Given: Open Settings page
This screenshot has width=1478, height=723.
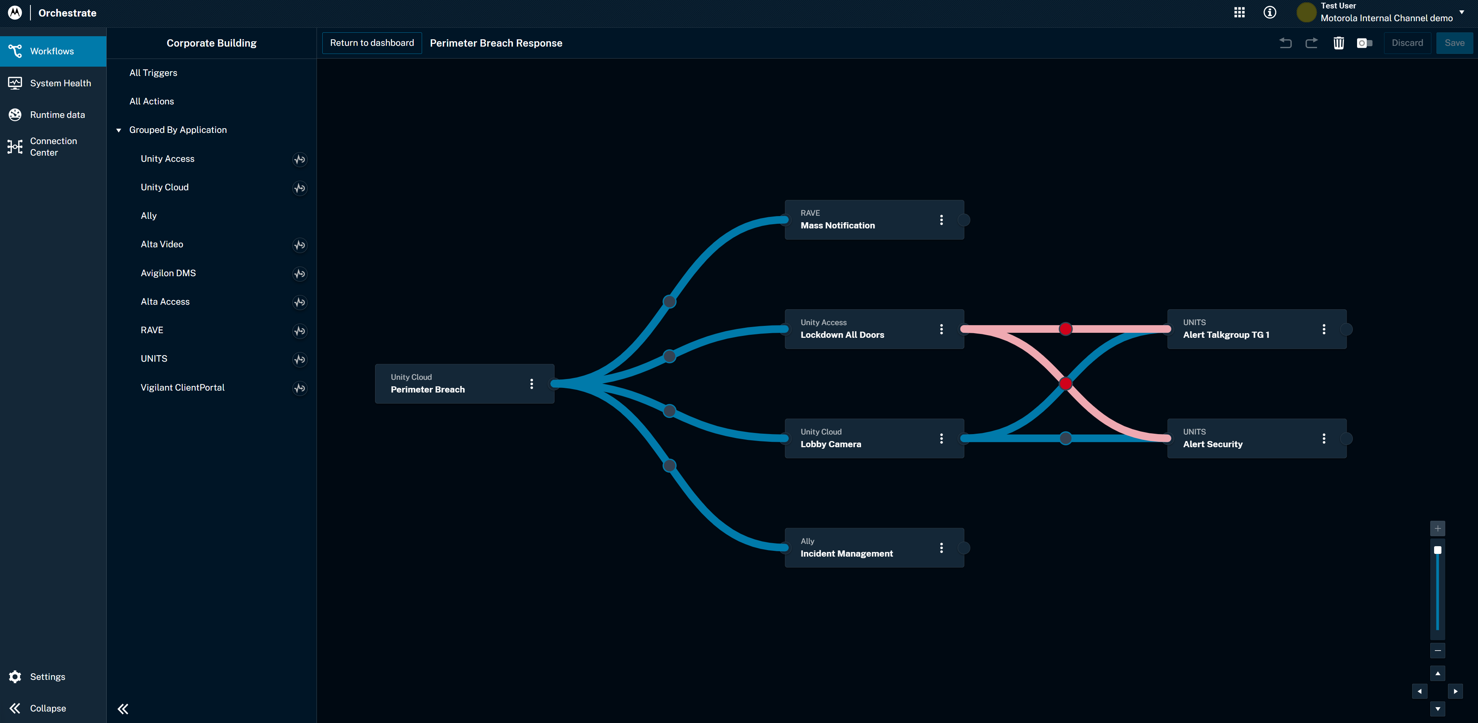Looking at the screenshot, I should click(53, 676).
